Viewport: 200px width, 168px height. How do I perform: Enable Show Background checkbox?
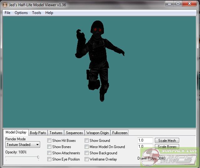point(86,153)
